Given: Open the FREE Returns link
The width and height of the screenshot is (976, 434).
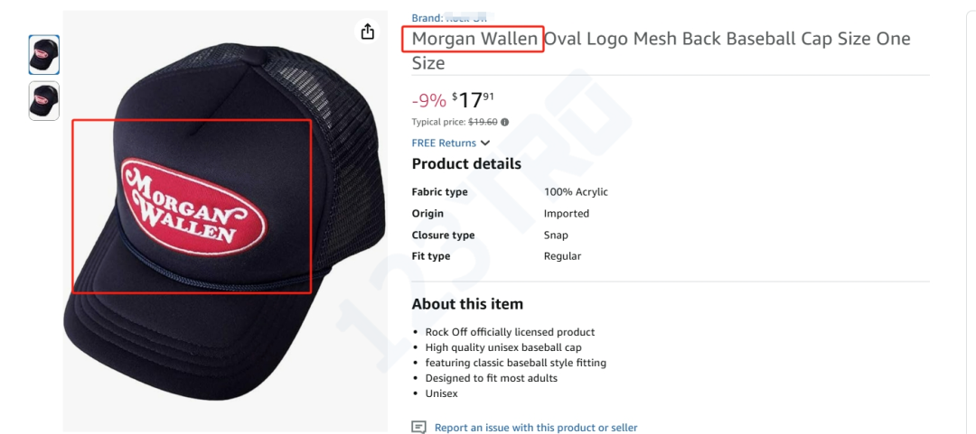Looking at the screenshot, I should (444, 143).
